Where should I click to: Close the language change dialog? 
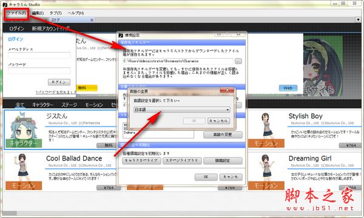[227, 90]
